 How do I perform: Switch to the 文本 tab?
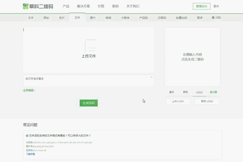(31, 18)
